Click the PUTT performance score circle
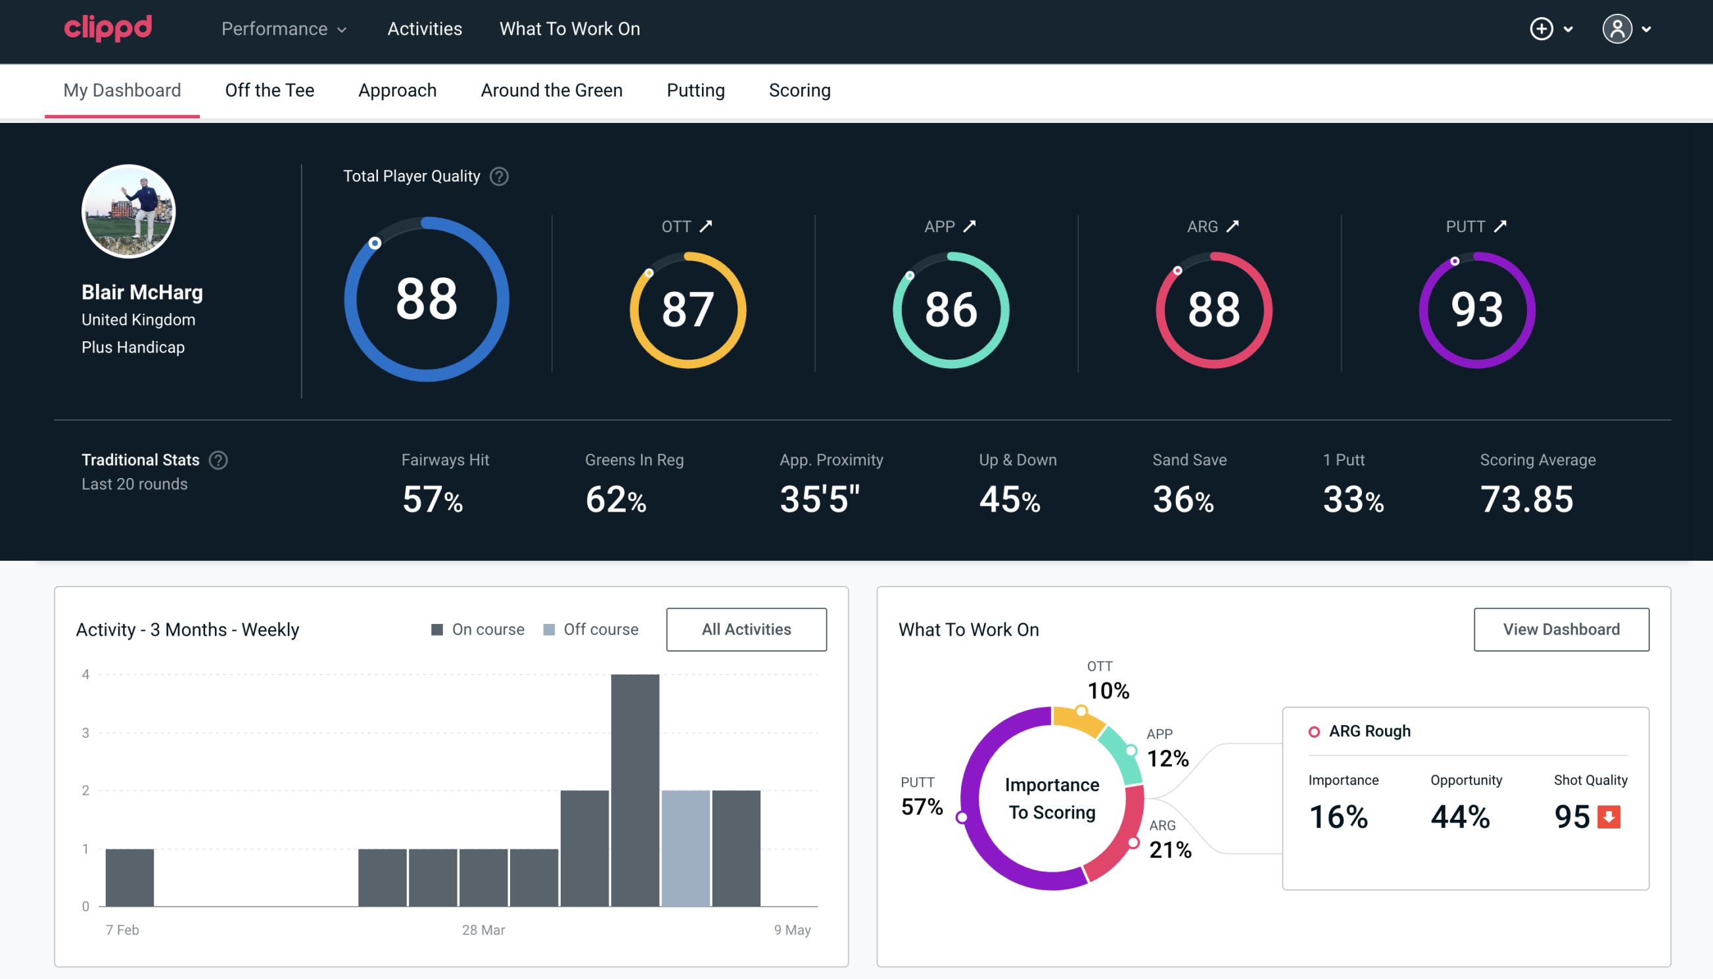This screenshot has height=979, width=1713. coord(1476,308)
